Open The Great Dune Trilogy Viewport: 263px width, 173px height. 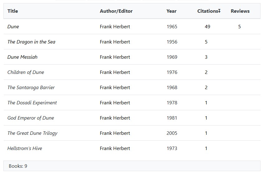pyautogui.click(x=32, y=133)
